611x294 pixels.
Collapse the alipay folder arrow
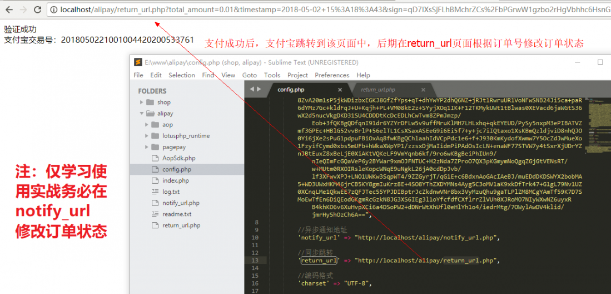click(141, 114)
